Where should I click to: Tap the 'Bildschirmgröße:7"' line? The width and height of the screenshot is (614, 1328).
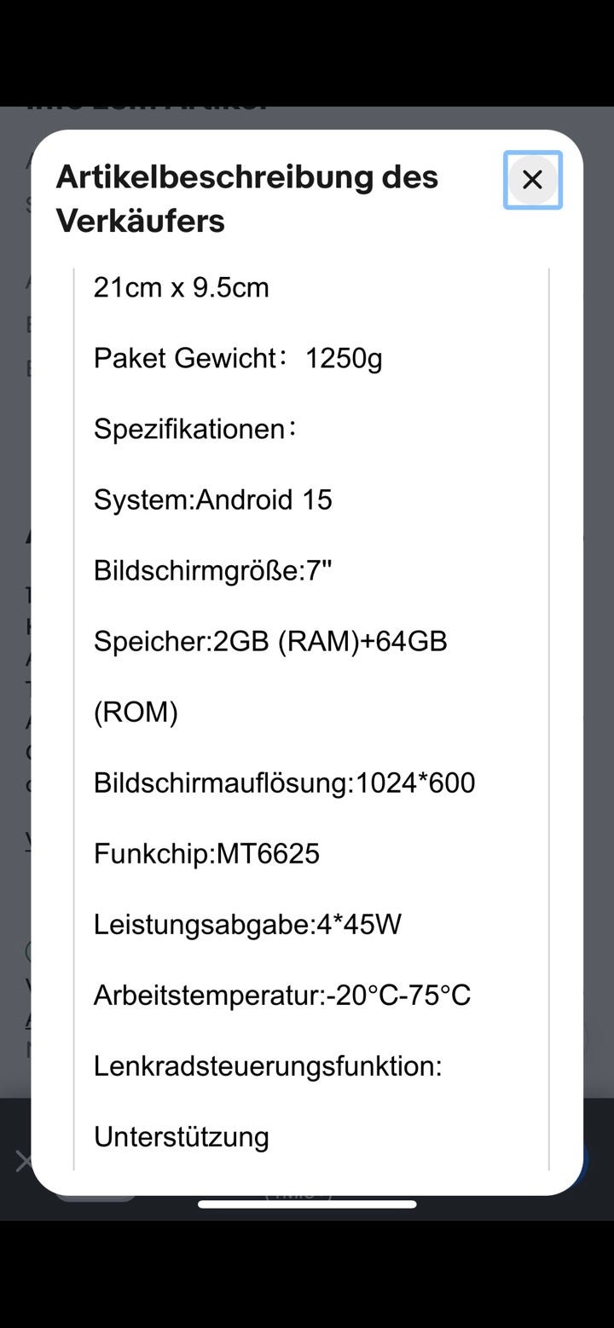click(x=212, y=570)
